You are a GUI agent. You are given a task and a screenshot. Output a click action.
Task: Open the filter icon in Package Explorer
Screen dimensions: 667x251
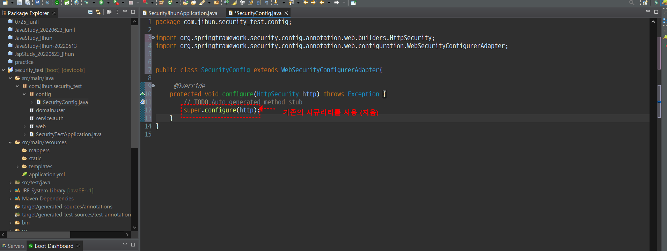[x=109, y=12]
